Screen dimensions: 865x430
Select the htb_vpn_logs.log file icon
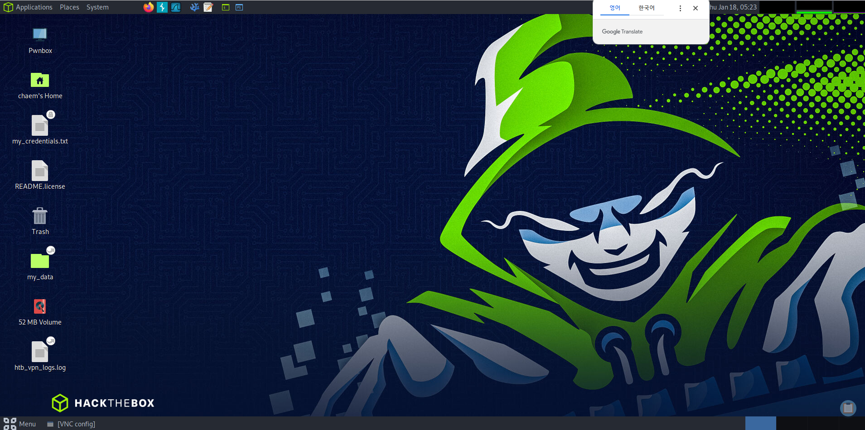tap(40, 352)
